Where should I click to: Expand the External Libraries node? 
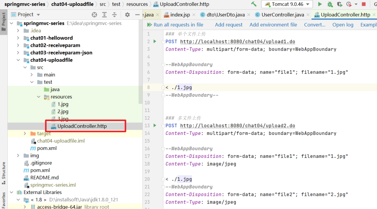click(12, 192)
